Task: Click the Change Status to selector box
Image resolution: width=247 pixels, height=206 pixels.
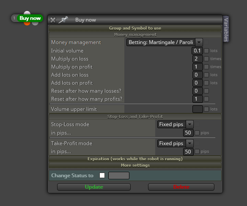Action: (x=119, y=176)
